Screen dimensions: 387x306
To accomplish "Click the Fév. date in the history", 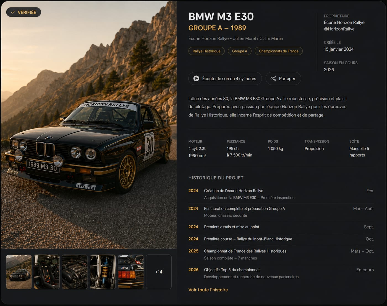I will click(x=370, y=191).
